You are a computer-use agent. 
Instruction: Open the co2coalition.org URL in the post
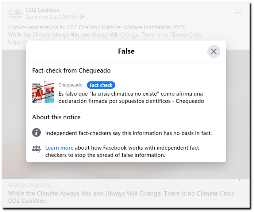(17, 42)
